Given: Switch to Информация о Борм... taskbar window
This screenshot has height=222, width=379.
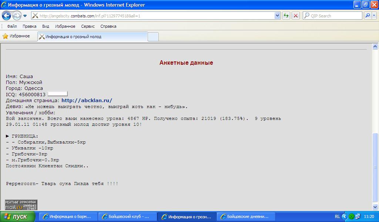Looking at the screenshot, I should tap(68, 217).
